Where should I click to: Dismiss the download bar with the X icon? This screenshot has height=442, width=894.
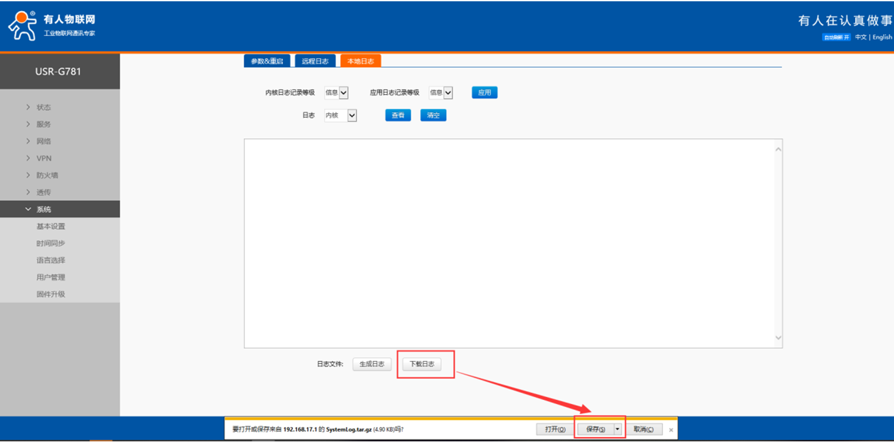(x=671, y=430)
